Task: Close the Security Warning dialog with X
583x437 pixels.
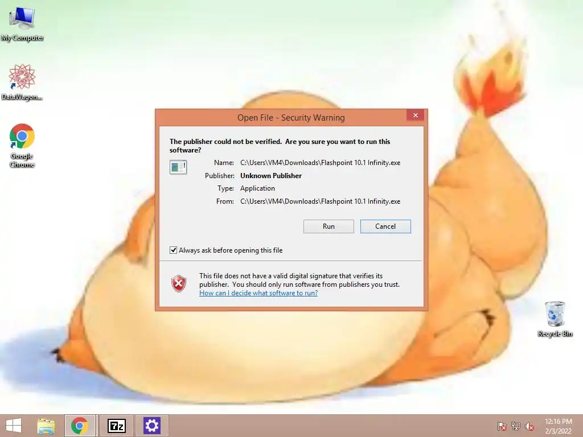Action: [416, 116]
